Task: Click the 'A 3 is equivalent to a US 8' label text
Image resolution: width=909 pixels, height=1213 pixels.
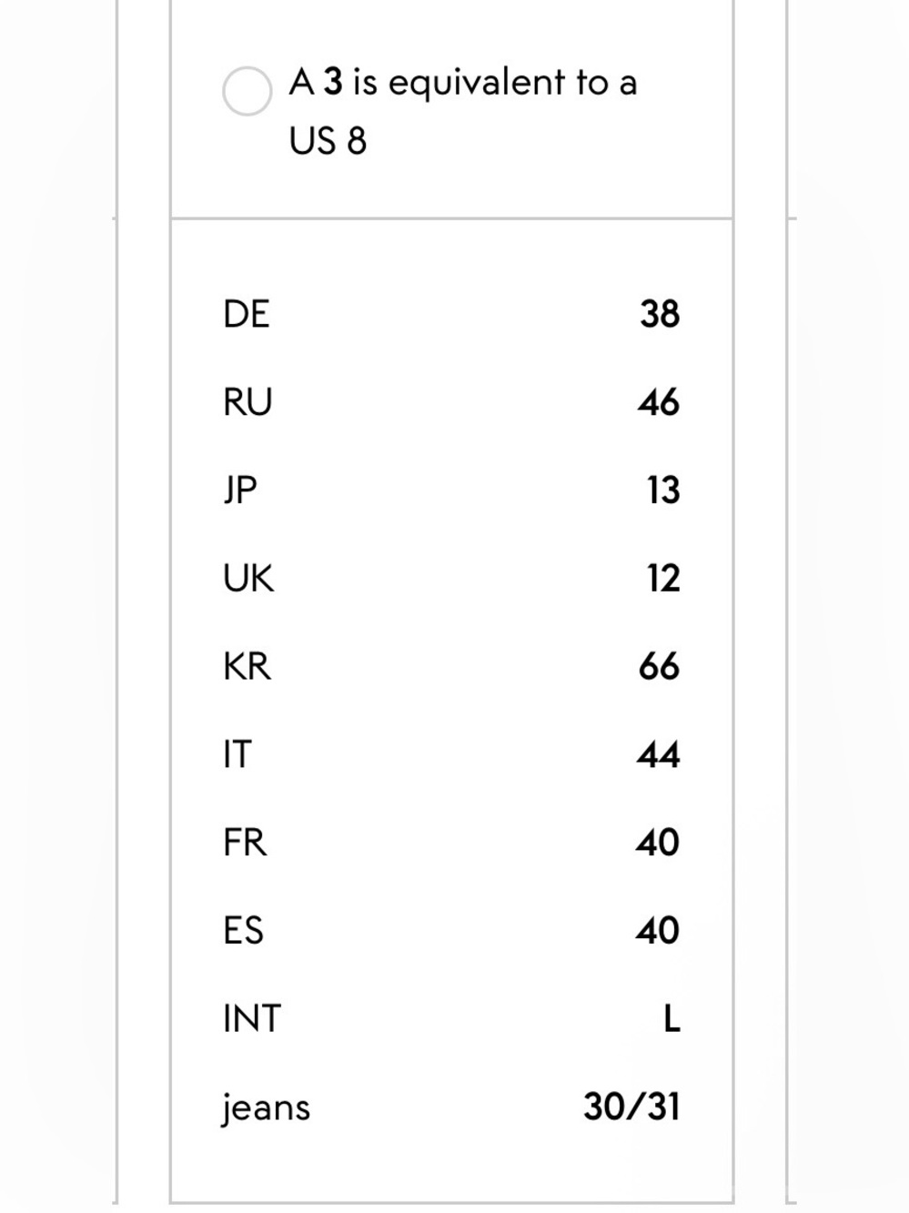Action: pos(463,111)
